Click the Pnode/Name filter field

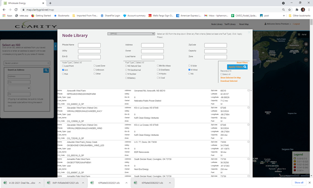89,45
